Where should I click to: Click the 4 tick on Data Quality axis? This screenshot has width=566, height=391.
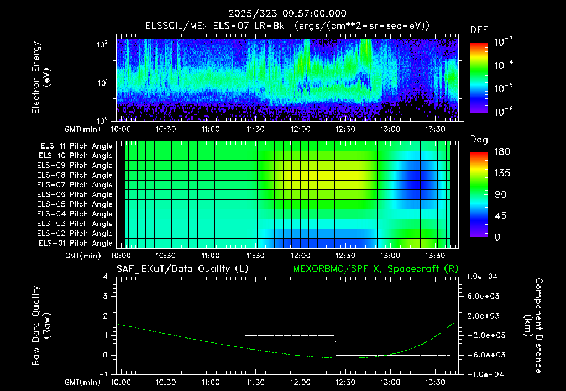pyautogui.click(x=106, y=277)
